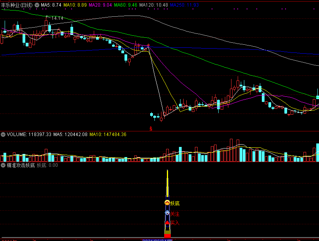Click the MA5: 8.74 legend value
The width and height of the screenshot is (319, 241).
pyautogui.click(x=51, y=5)
